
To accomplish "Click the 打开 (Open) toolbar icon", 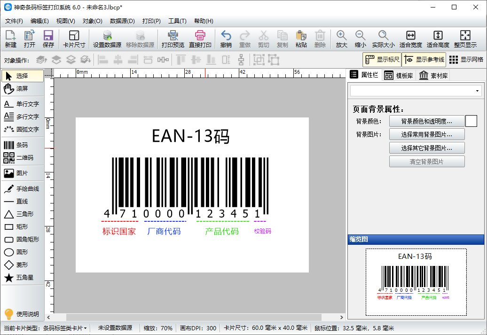I will click(30, 39).
